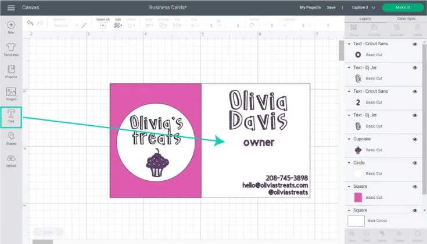Open the Projects panel
427x244 pixels.
11,71
